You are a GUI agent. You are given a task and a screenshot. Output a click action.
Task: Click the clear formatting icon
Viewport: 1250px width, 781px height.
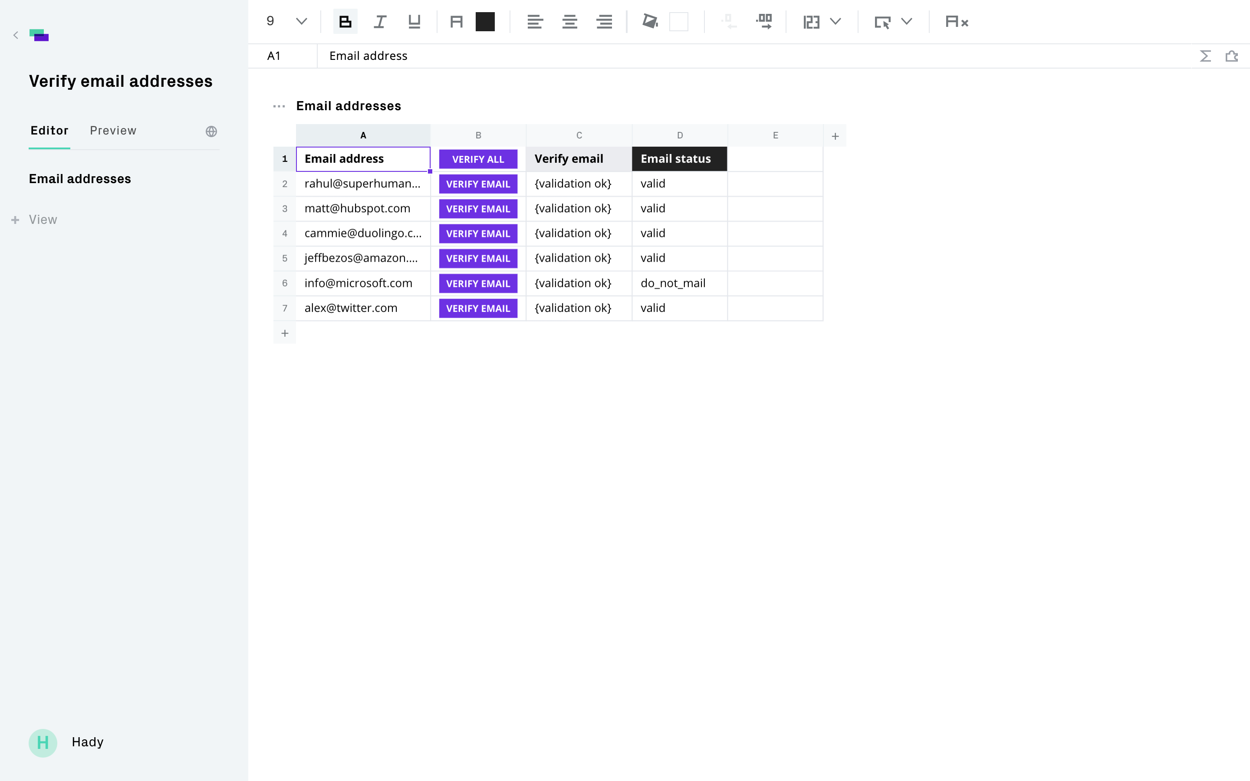pos(956,22)
